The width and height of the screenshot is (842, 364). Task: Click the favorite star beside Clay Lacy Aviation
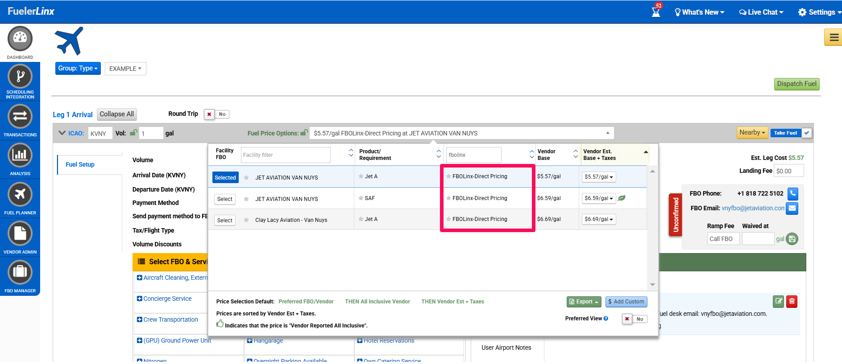pos(246,220)
